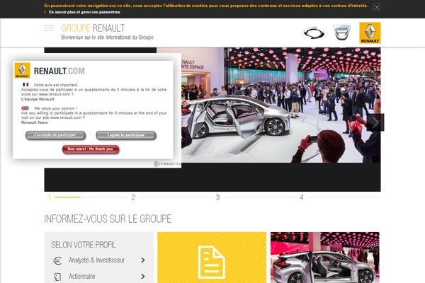Image resolution: width=425 pixels, height=283 pixels.
Task: Click the RENAULT.COM title in the popup
Action: coord(59,71)
